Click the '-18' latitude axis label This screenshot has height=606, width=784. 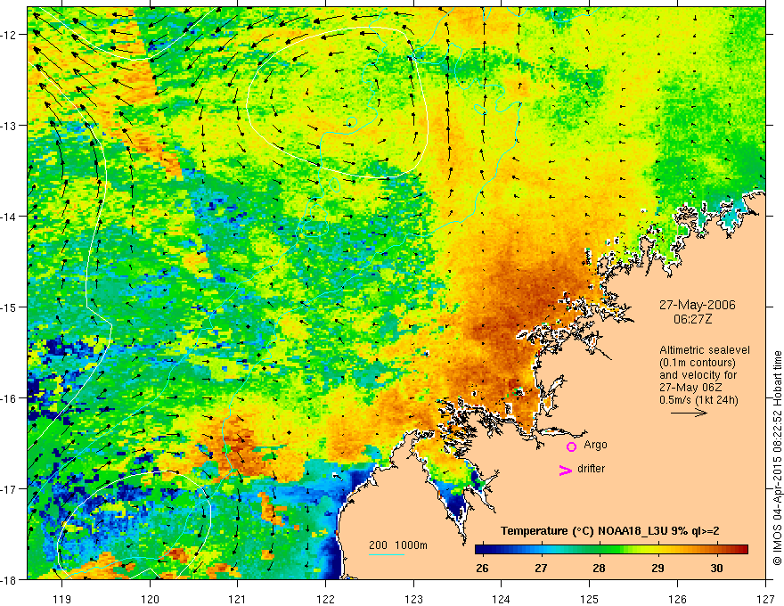[9, 579]
